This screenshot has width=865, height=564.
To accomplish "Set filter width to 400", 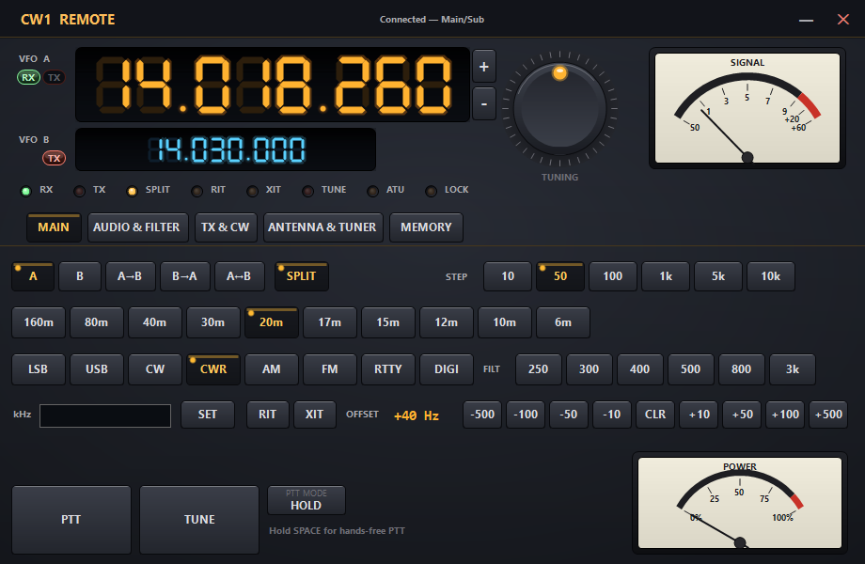I will coord(640,369).
